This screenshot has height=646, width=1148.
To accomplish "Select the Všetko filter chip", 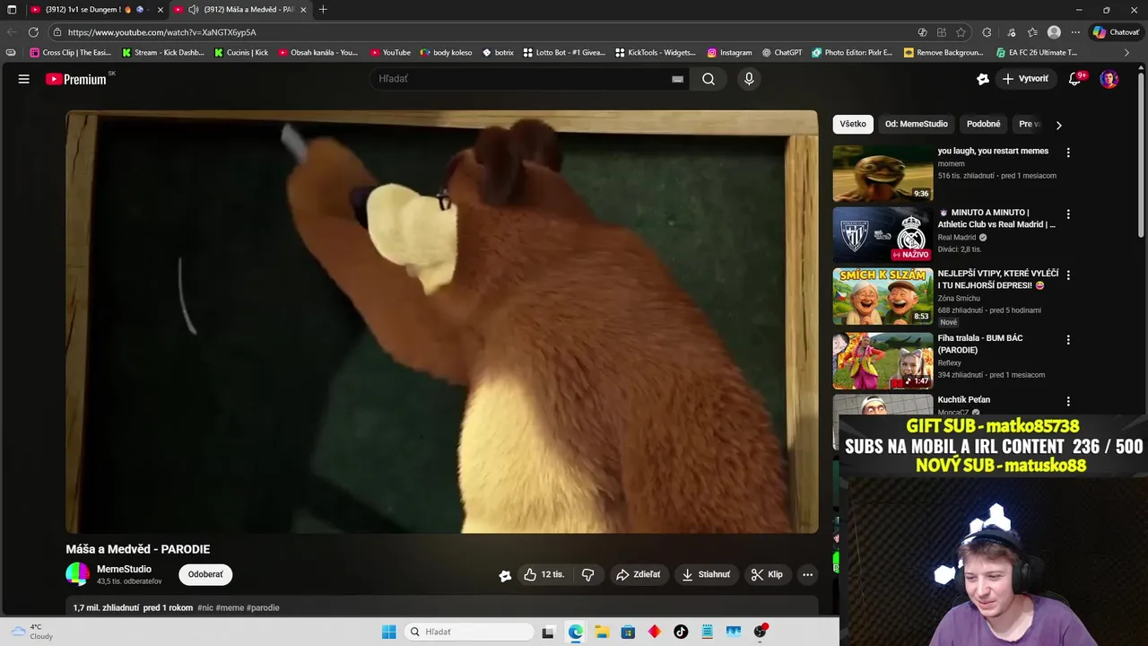I will 853,124.
